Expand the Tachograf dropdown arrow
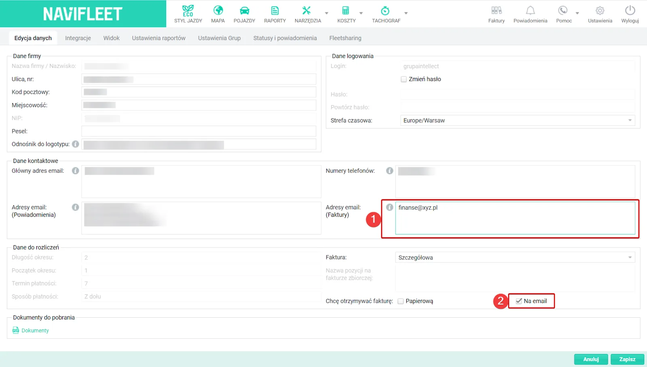The image size is (647, 367). point(406,13)
